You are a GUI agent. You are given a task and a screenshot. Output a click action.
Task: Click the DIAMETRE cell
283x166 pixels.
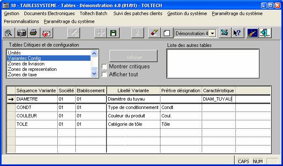pos(36,99)
